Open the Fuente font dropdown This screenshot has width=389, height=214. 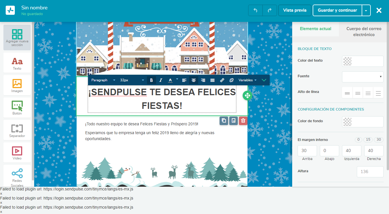363,77
